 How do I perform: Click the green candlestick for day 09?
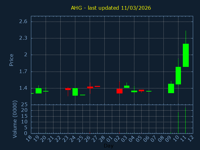tap(171, 88)
